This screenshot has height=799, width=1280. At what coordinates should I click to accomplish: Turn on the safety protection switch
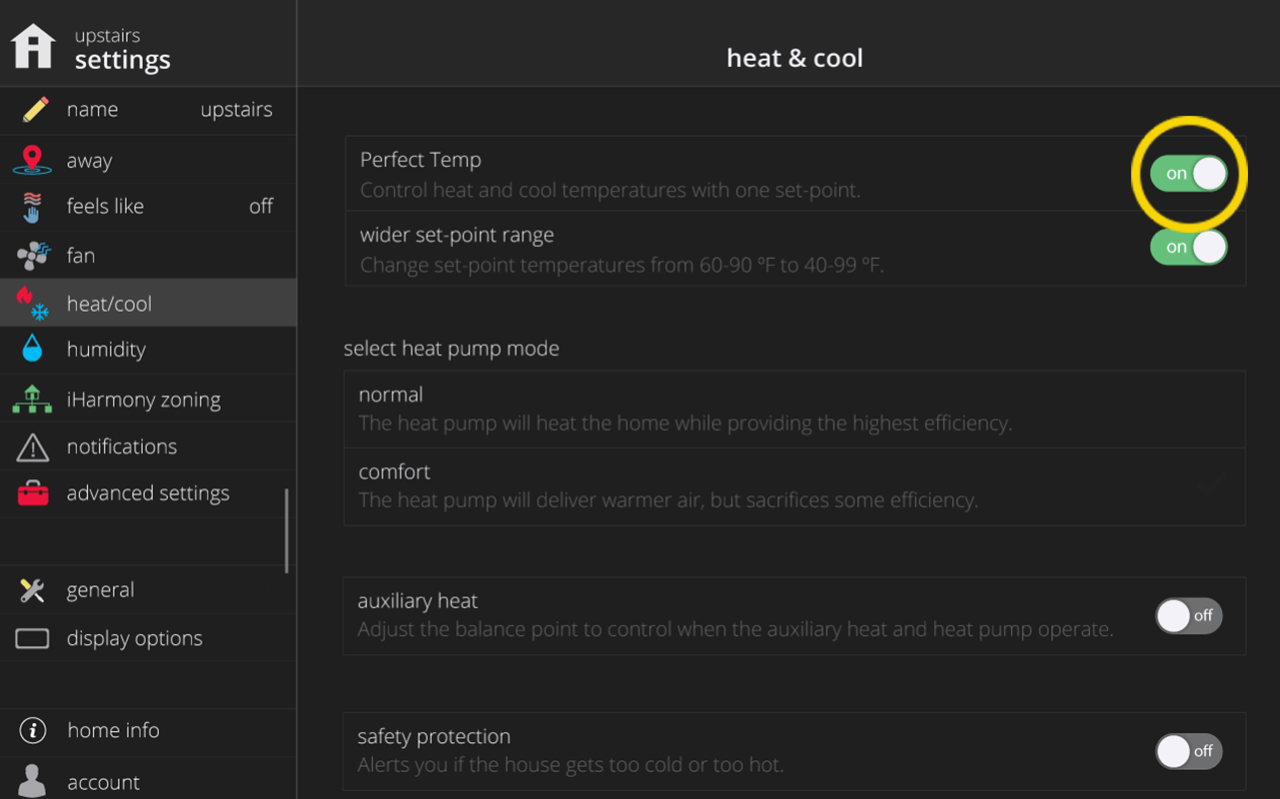[1189, 751]
